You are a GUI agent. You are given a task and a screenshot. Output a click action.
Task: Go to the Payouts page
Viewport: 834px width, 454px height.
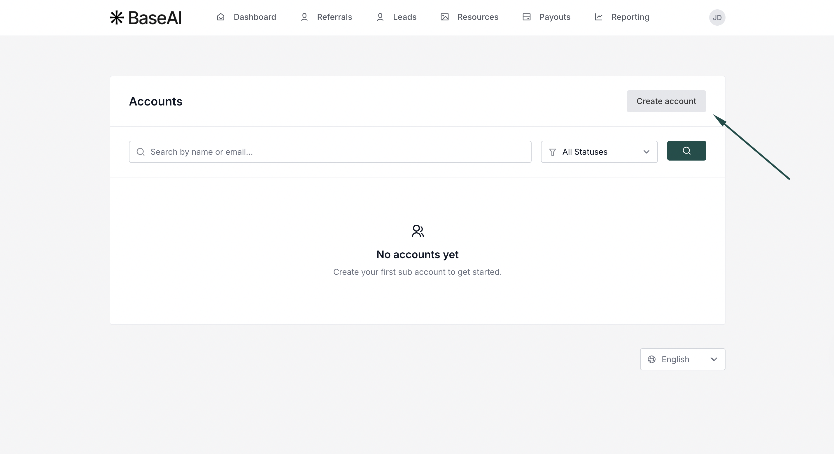pyautogui.click(x=554, y=17)
